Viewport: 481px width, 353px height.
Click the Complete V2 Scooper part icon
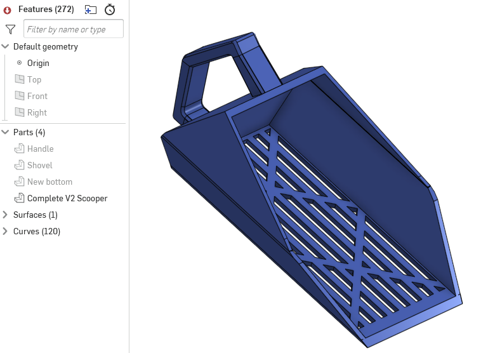19,198
